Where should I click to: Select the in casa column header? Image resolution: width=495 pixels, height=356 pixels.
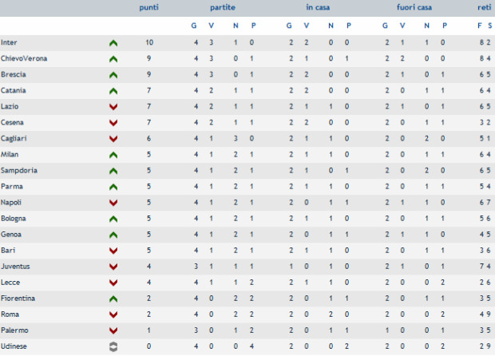(318, 7)
